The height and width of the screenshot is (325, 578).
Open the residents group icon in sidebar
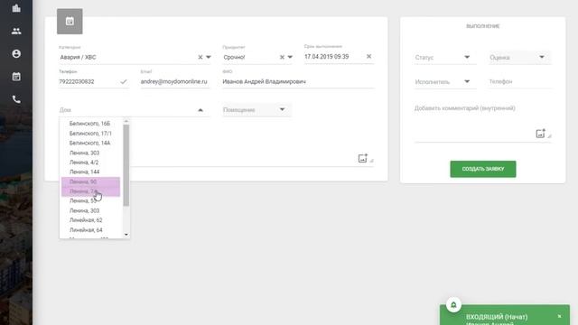[16, 31]
